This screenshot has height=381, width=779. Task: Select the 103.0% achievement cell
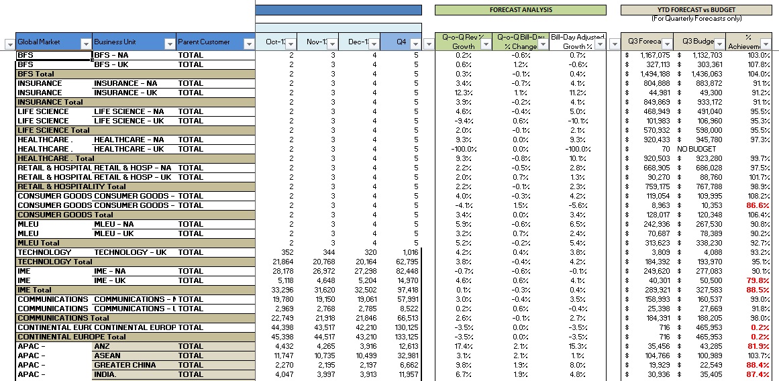coord(749,55)
